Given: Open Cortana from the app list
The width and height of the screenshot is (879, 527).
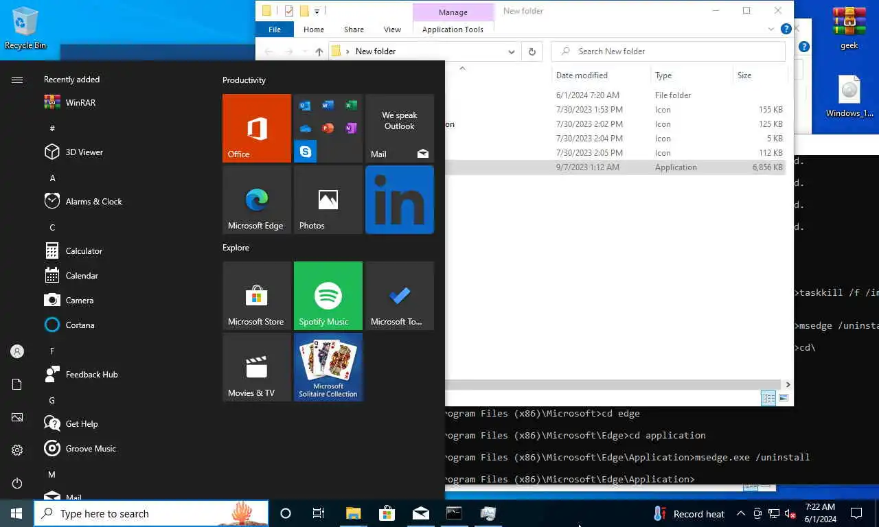Looking at the screenshot, I should pyautogui.click(x=69, y=325).
